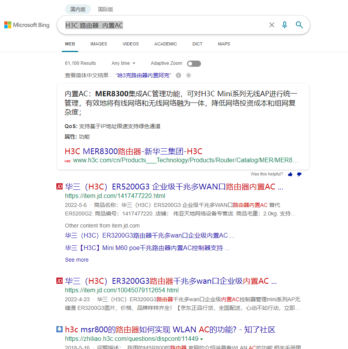This screenshot has height=349, width=348.
Task: Give thumbs up for helpful answer
Action: [290, 174]
